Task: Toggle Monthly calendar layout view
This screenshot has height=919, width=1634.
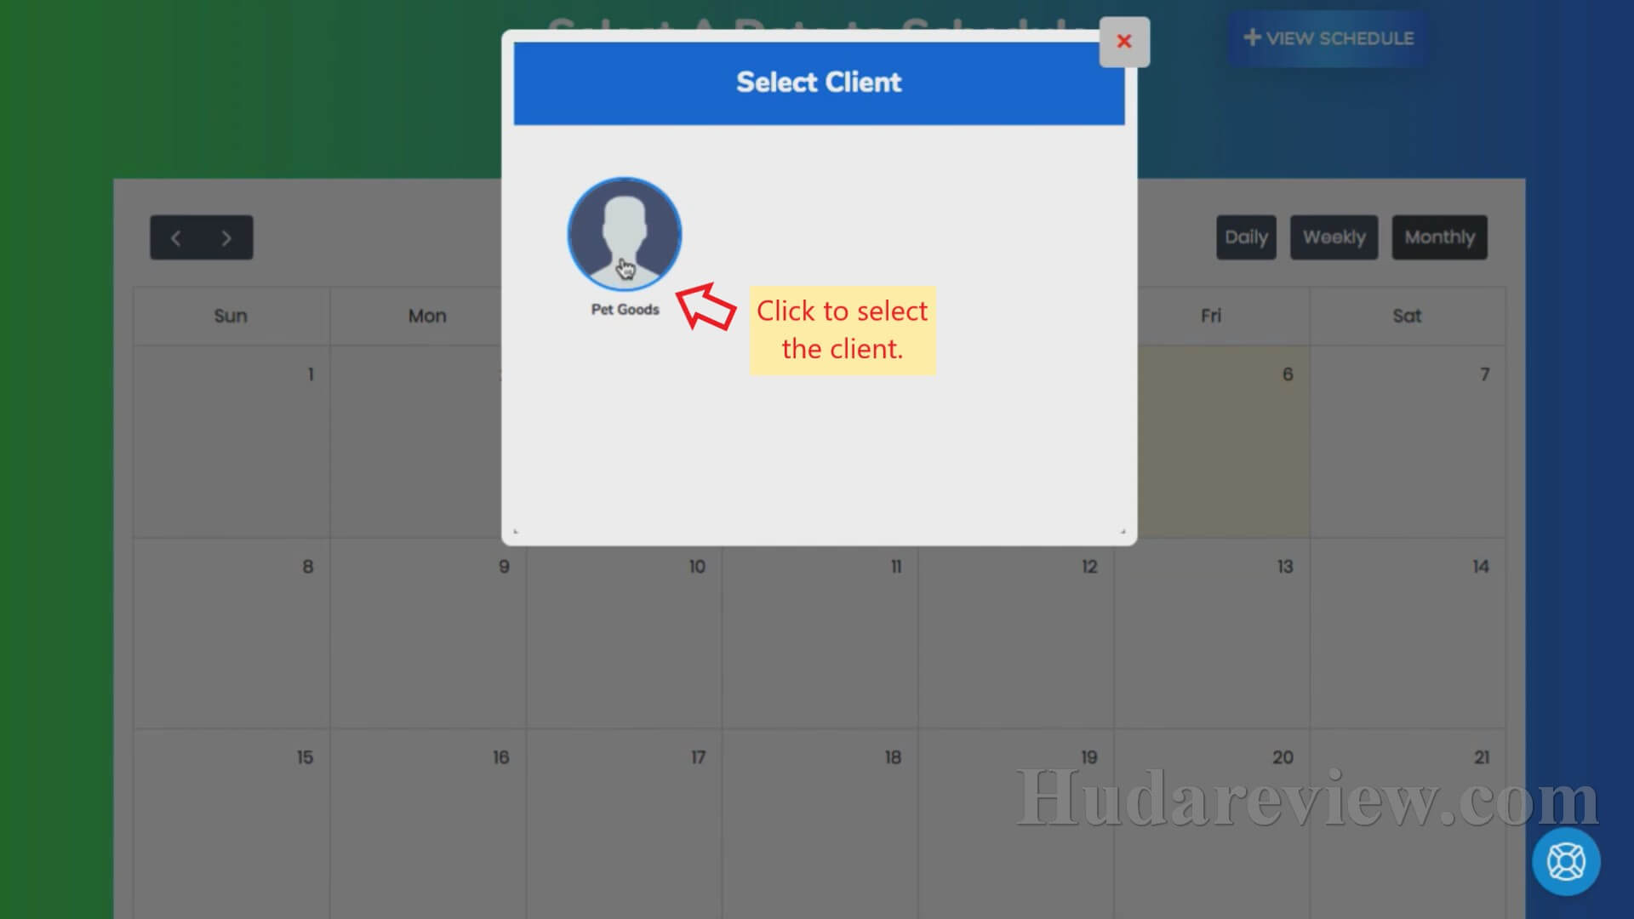Action: click(x=1440, y=237)
